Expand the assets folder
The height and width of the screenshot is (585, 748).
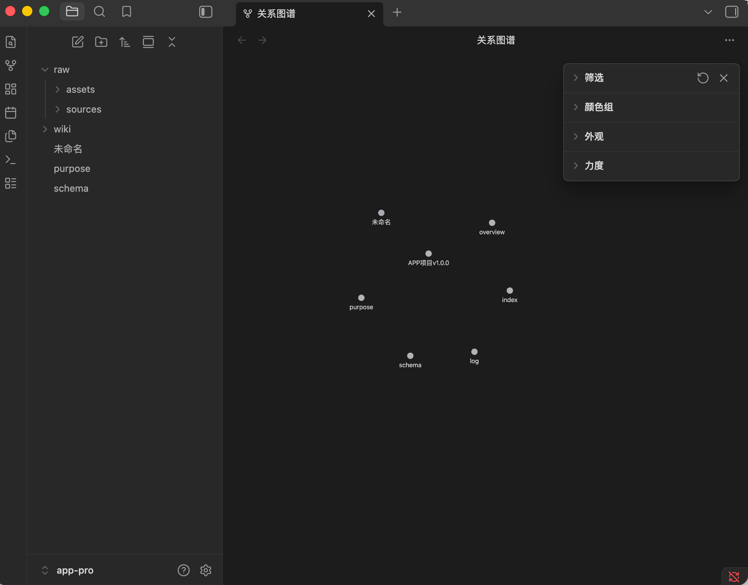57,89
